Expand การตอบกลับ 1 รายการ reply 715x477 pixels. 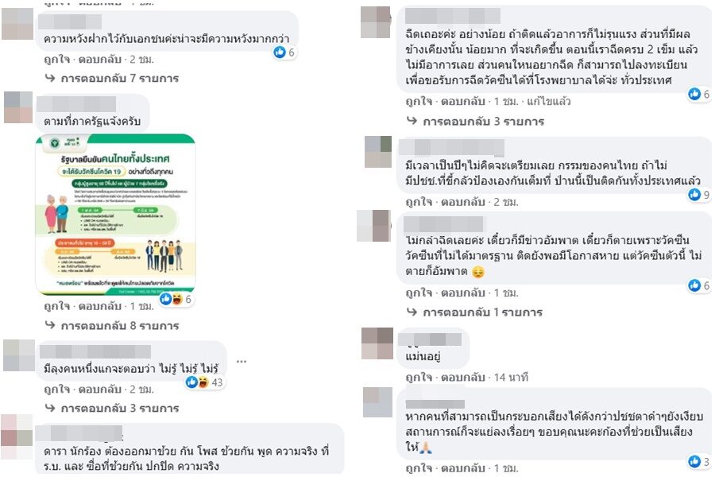pyautogui.click(x=474, y=312)
